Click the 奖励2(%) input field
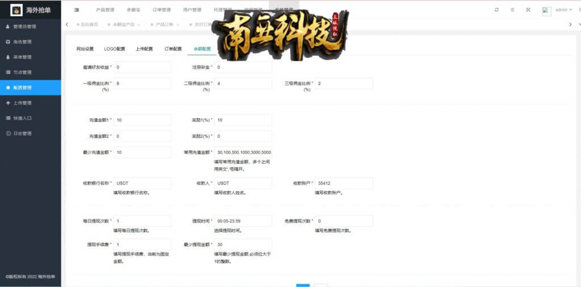The height and width of the screenshot is (287, 581). (243, 136)
